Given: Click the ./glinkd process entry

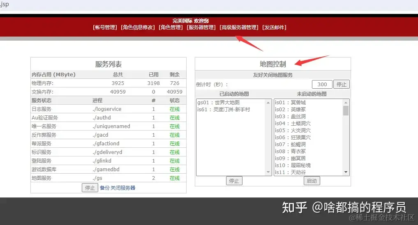Looking at the screenshot, I should (x=102, y=161).
